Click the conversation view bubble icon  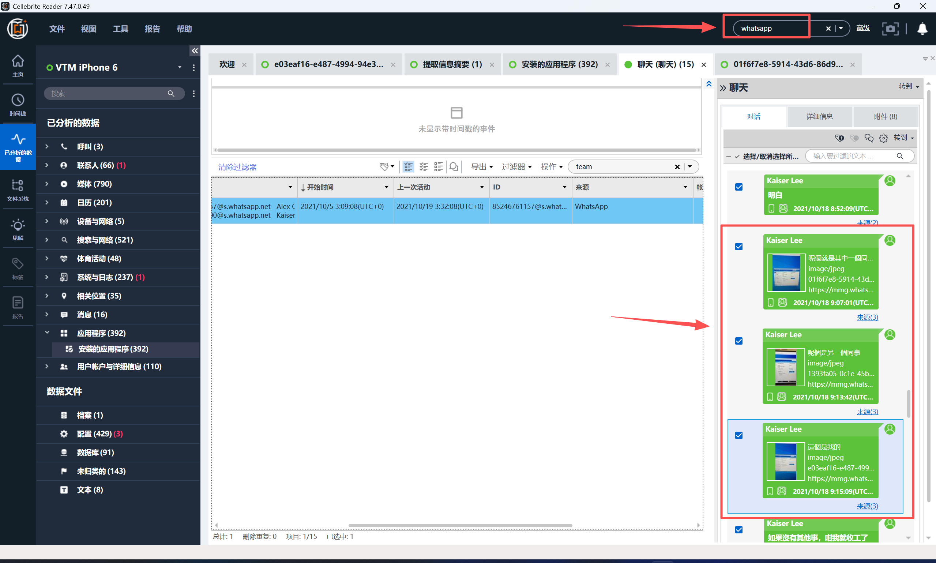[454, 166]
